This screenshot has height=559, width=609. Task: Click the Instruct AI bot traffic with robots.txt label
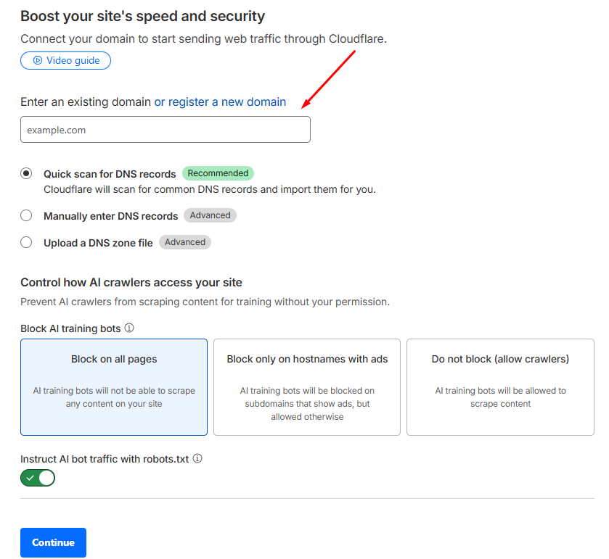105,459
